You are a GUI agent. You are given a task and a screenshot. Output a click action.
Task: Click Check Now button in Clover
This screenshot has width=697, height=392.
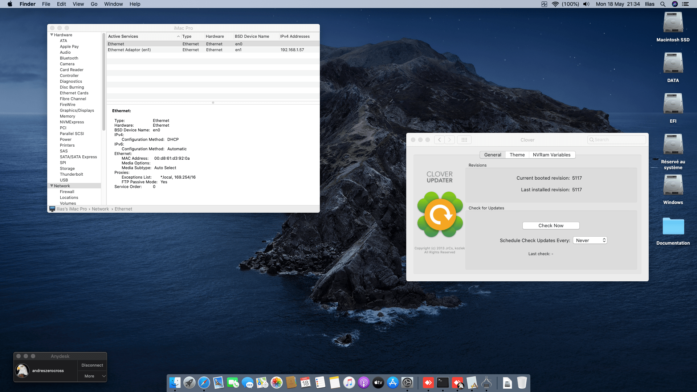coord(551,226)
